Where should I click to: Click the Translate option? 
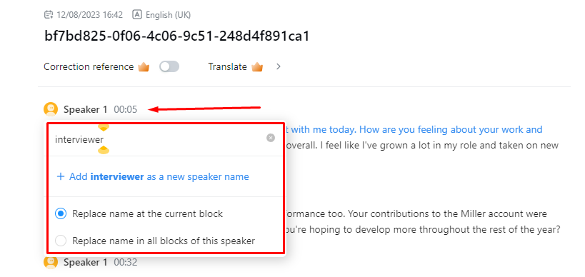(x=227, y=66)
